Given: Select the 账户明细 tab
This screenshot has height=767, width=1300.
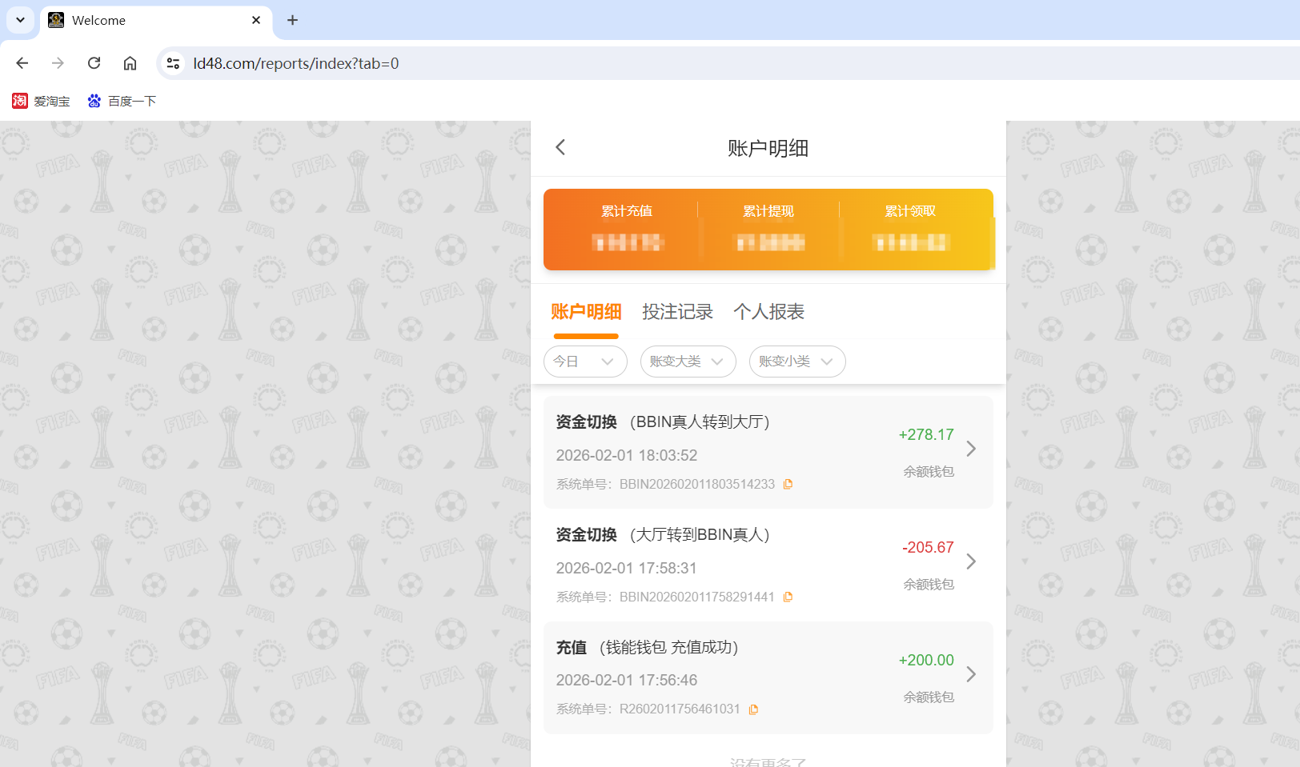Looking at the screenshot, I should pos(586,312).
